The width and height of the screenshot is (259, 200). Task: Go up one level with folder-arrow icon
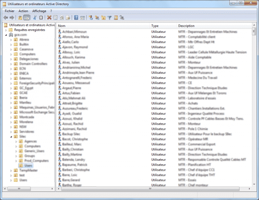pyautogui.click(x=20, y=18)
